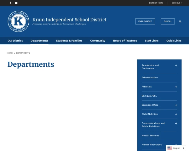Screen dimensions: 189x151
Task: Go to District Home link
Action: click(156, 3)
